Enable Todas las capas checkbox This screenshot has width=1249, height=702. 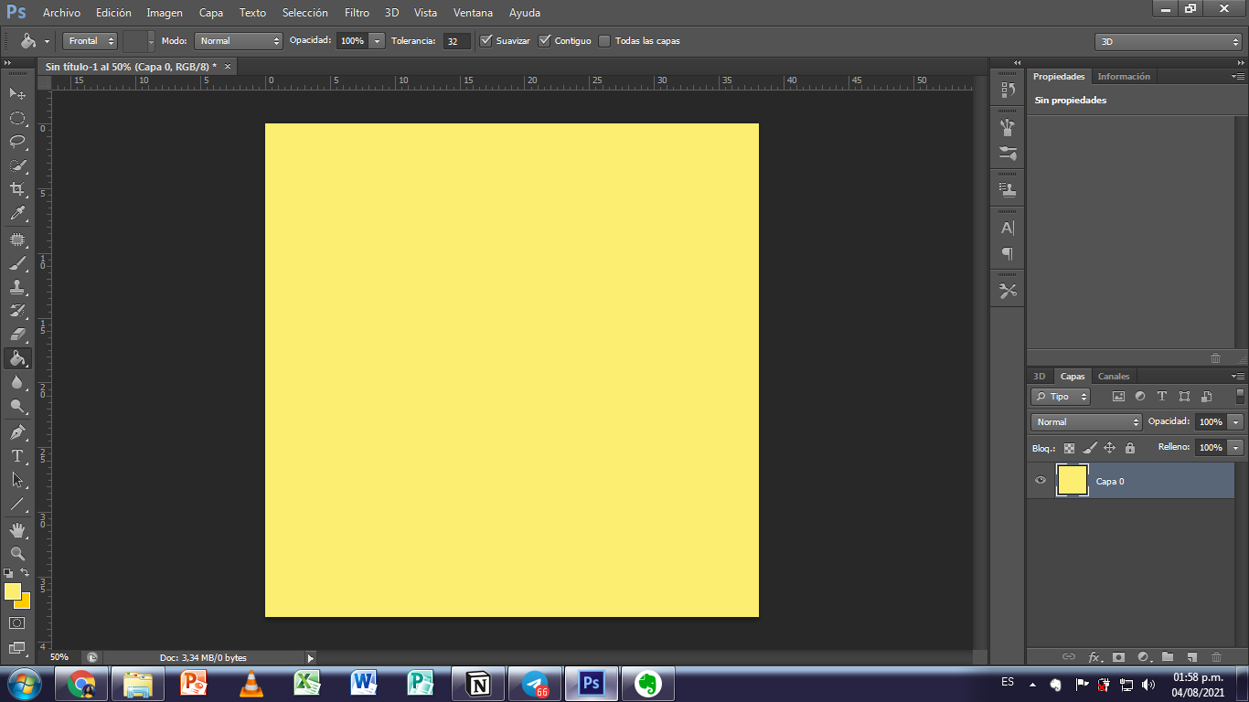tap(604, 40)
